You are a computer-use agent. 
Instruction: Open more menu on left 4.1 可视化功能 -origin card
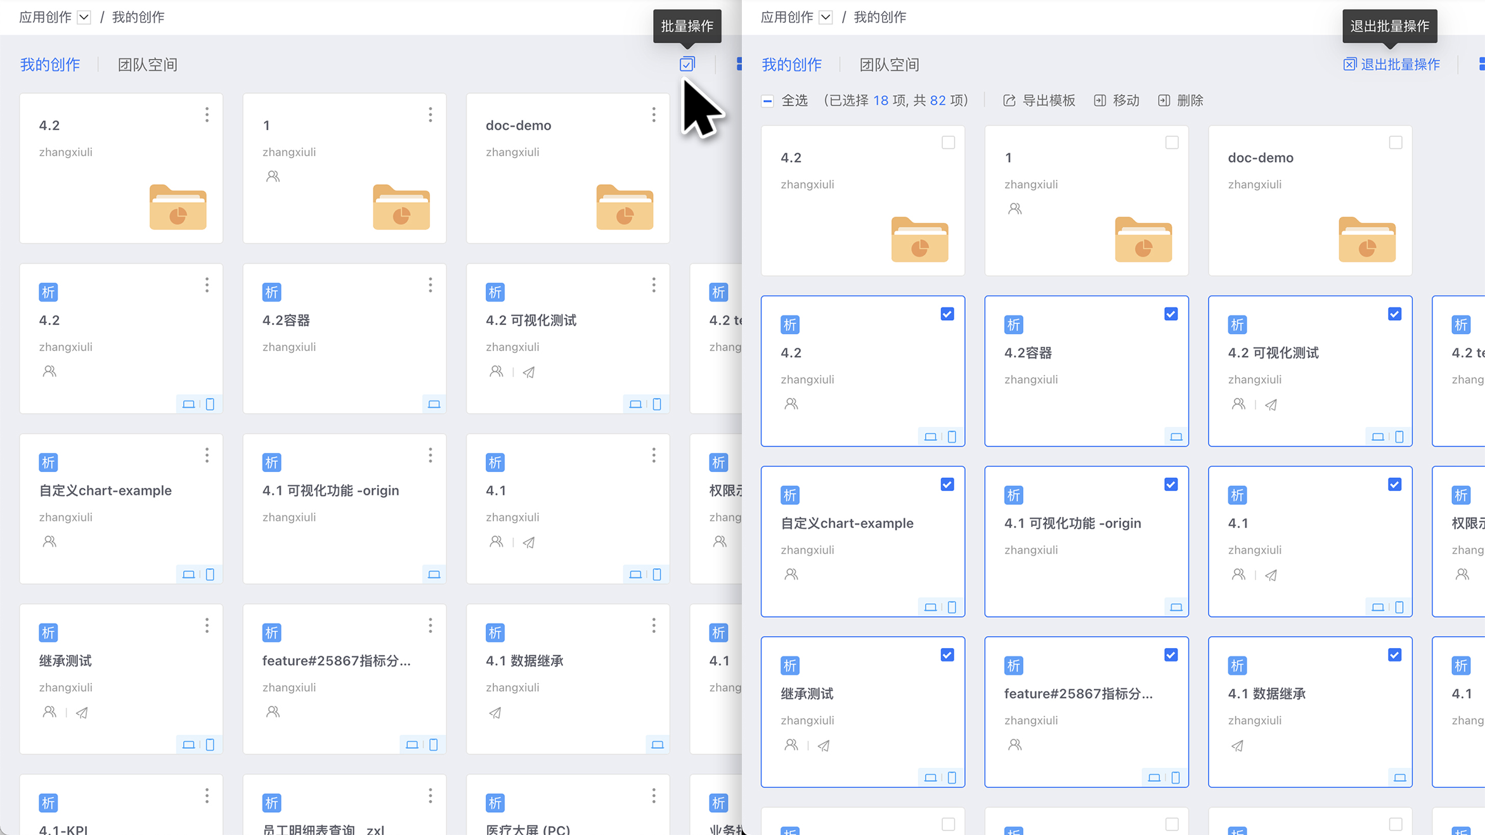point(431,456)
